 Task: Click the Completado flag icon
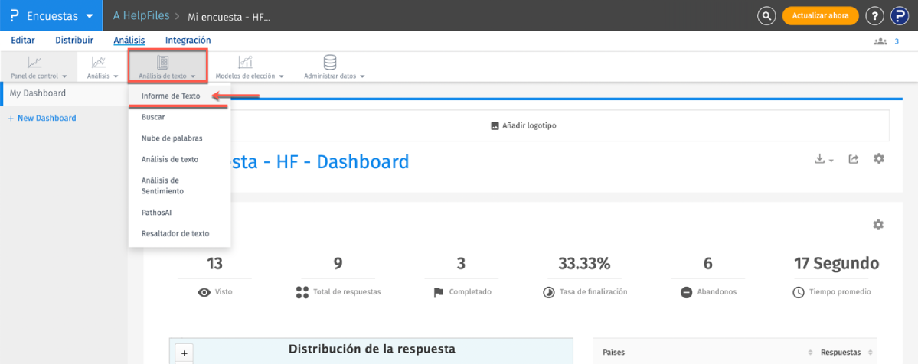point(438,292)
